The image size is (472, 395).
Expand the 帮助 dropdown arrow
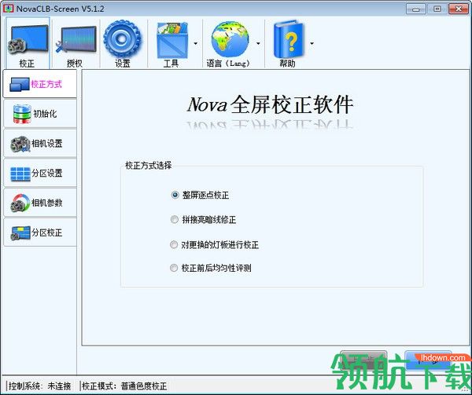point(312,43)
